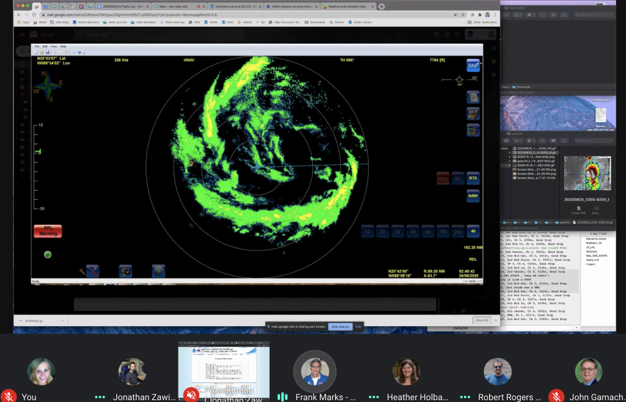626x402 pixels.
Task: Open the notepad icon on radar panel
Action: click(473, 97)
